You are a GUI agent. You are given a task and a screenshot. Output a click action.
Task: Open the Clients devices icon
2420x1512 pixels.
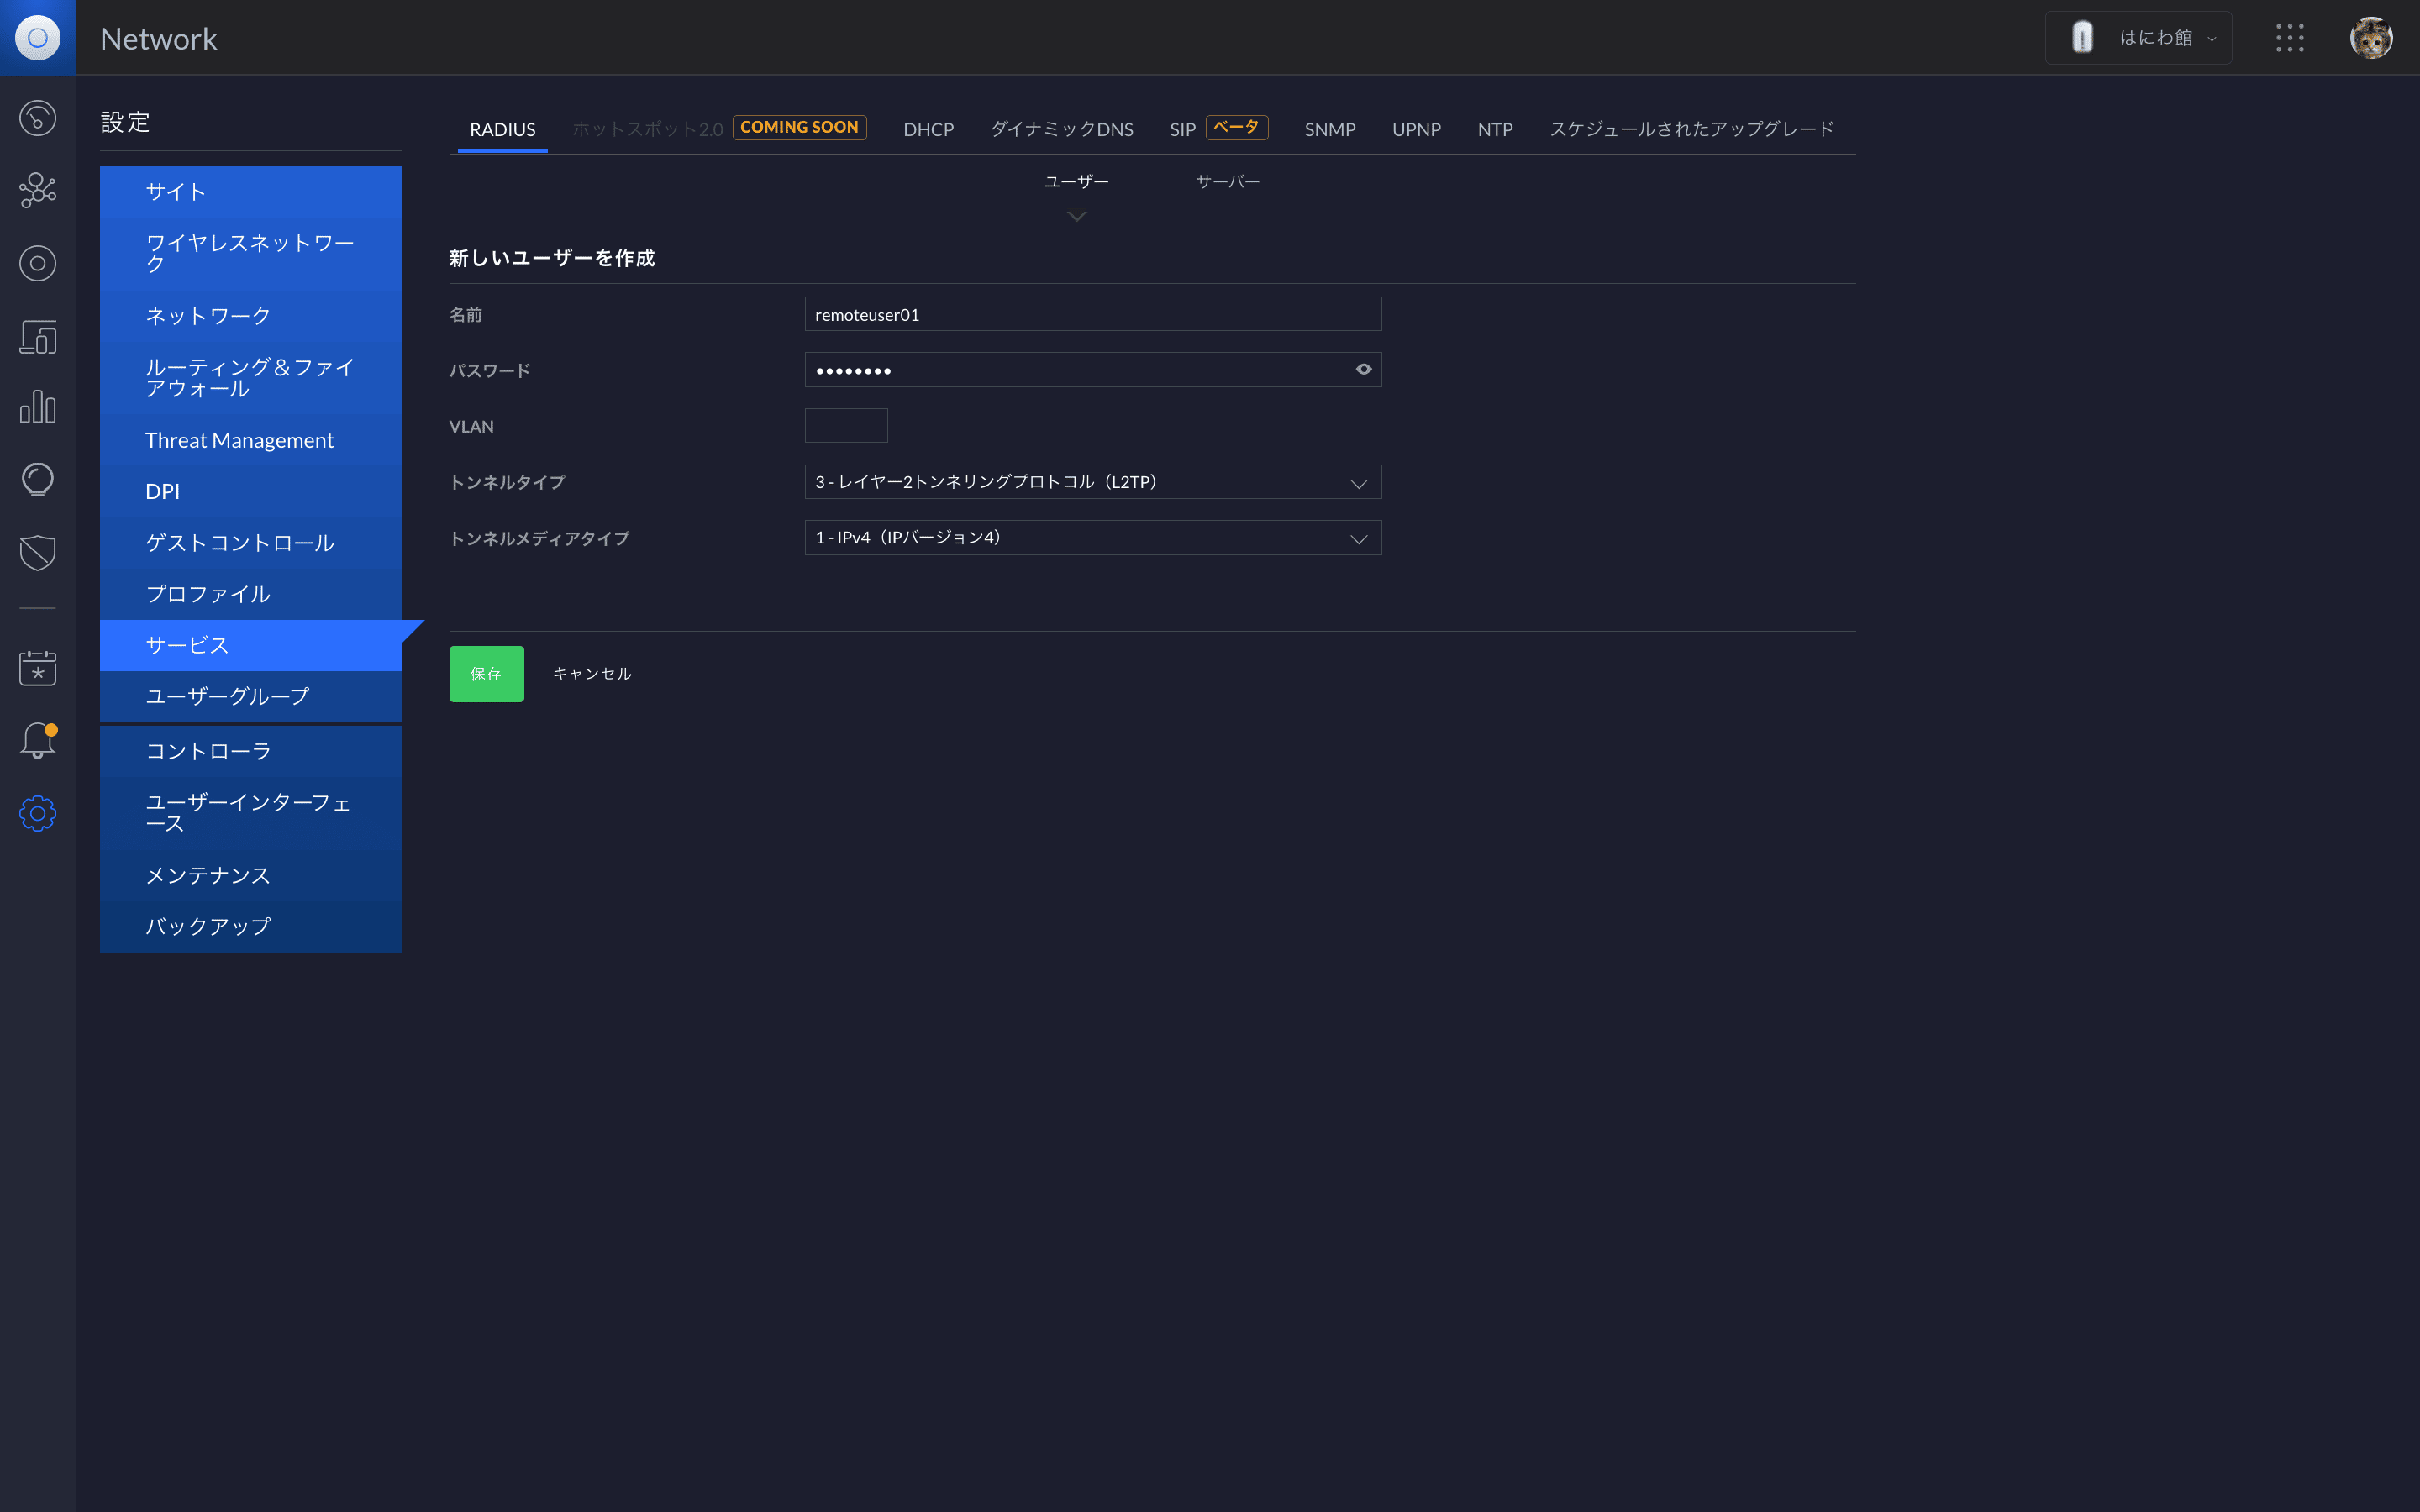coord(37,336)
